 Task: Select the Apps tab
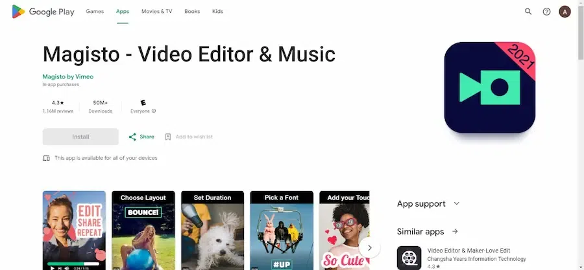123,12
